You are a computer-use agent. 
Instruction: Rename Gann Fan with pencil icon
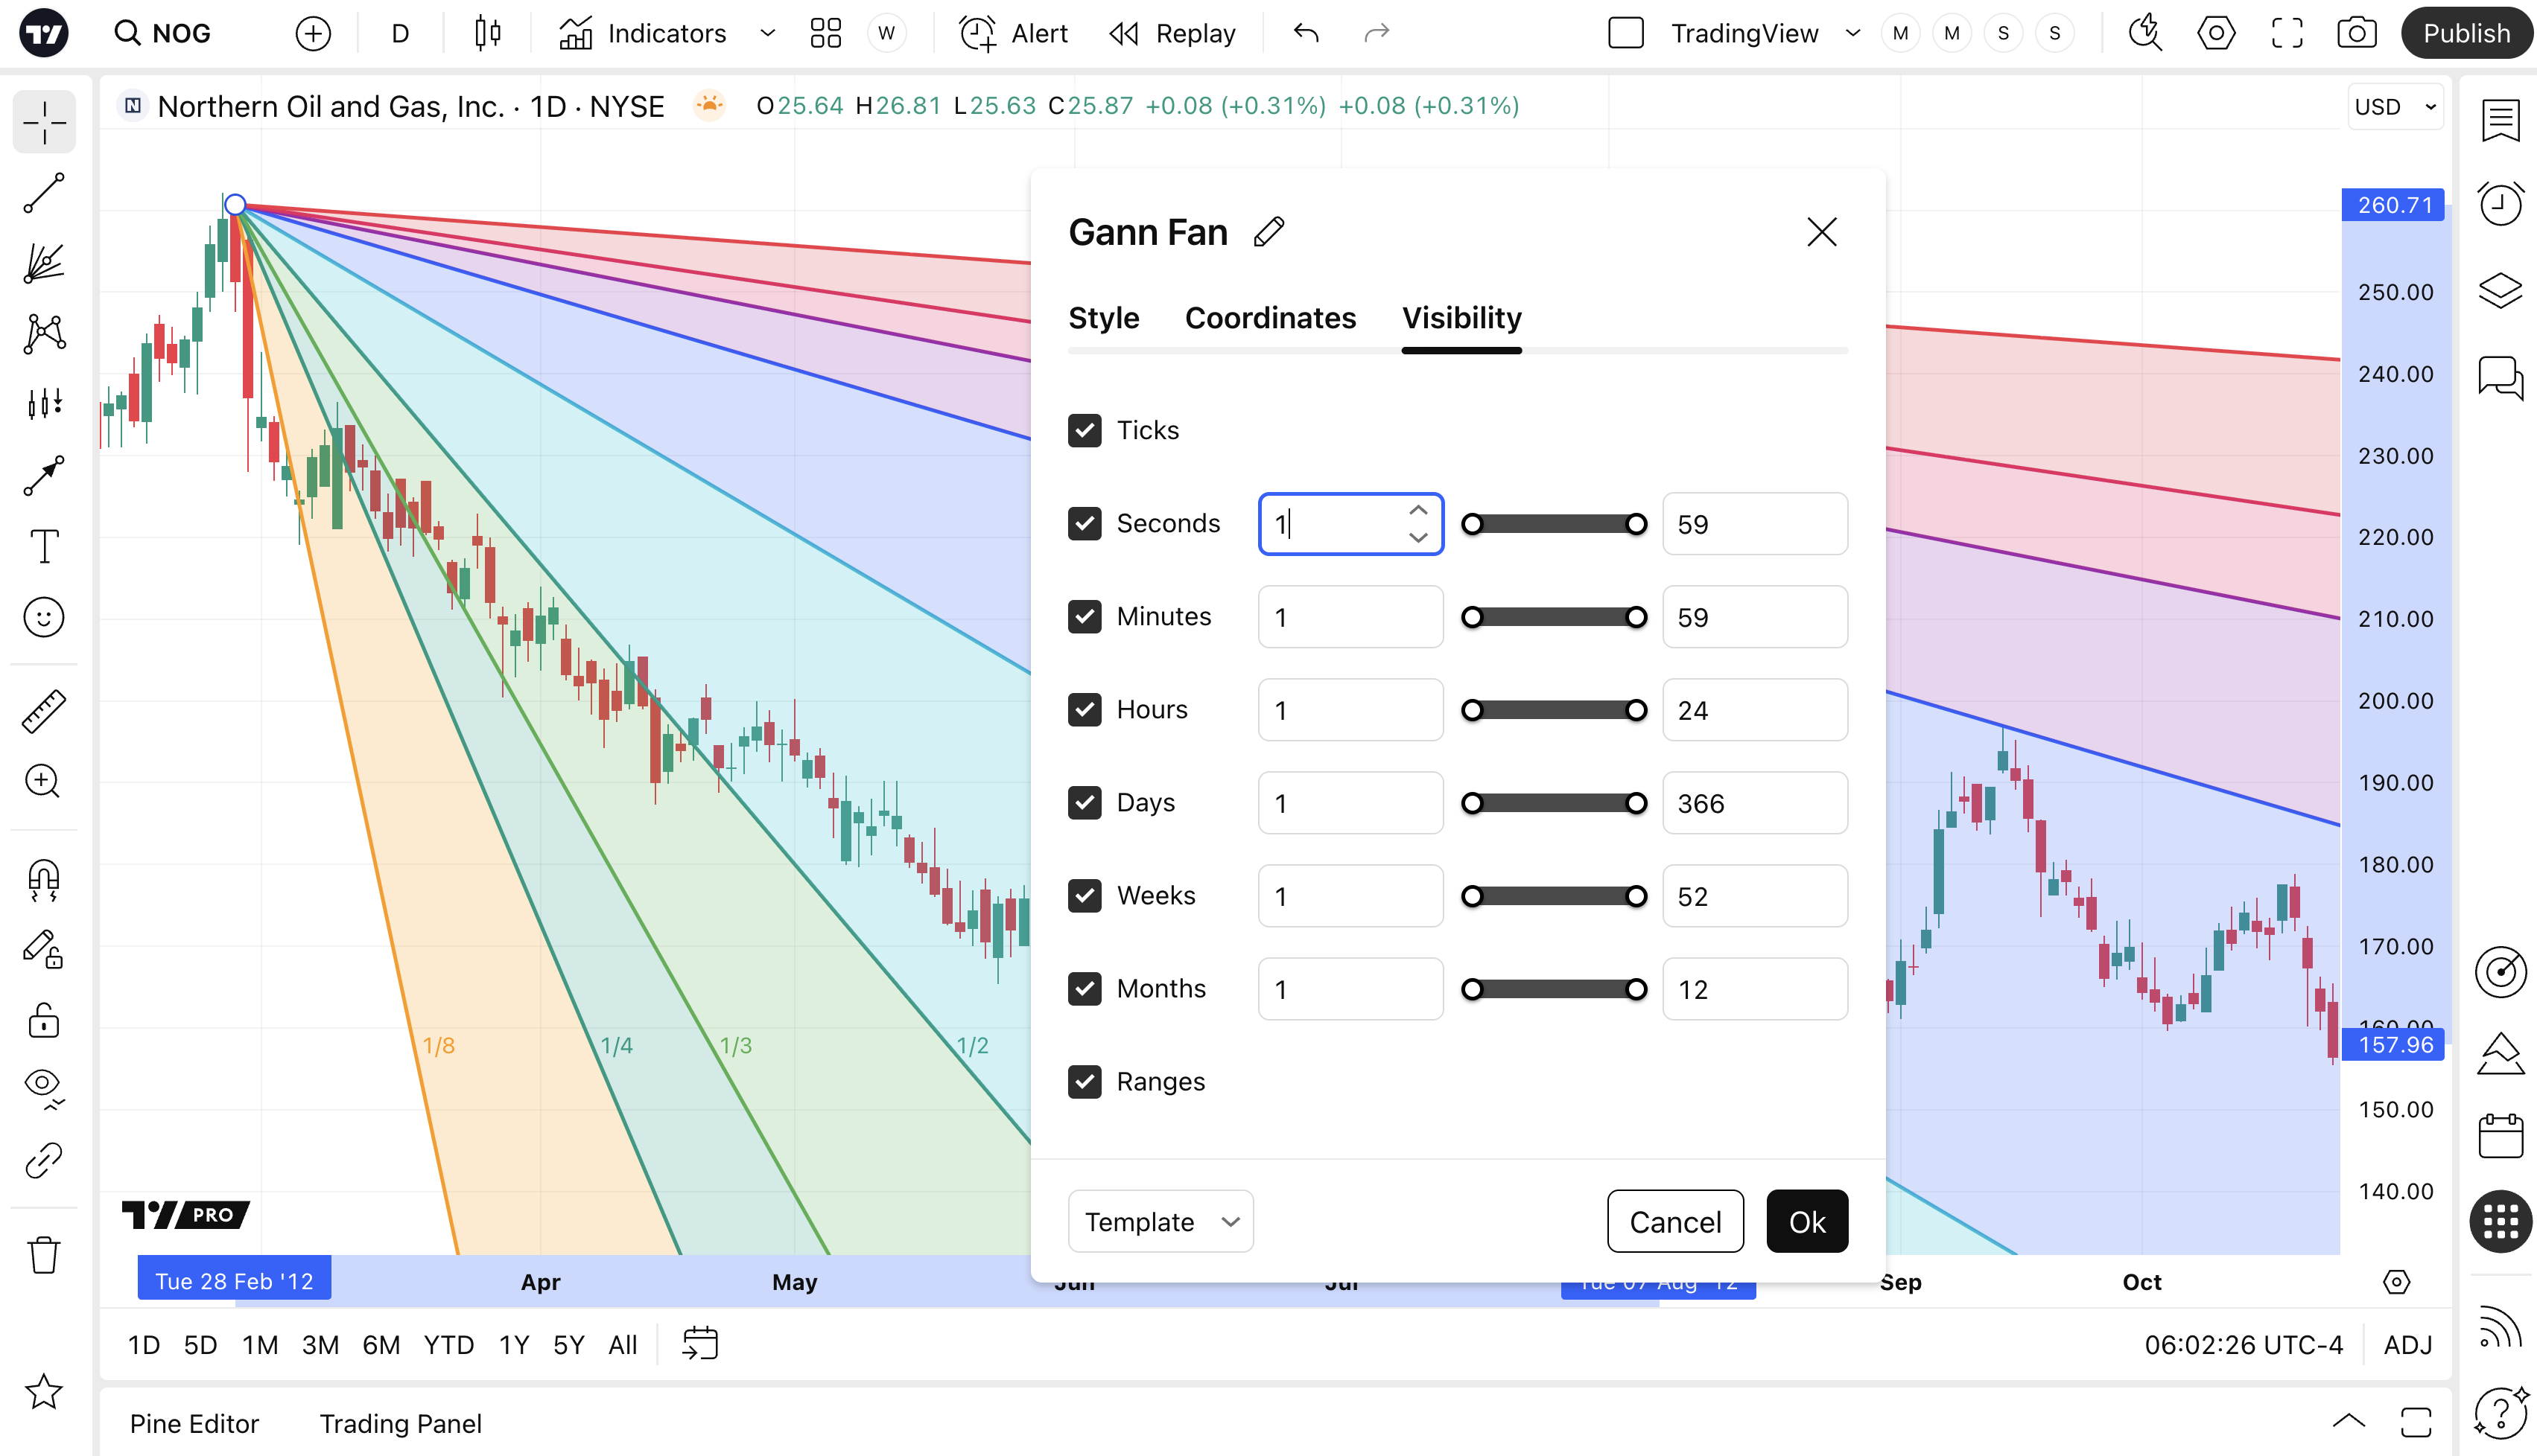(1268, 232)
